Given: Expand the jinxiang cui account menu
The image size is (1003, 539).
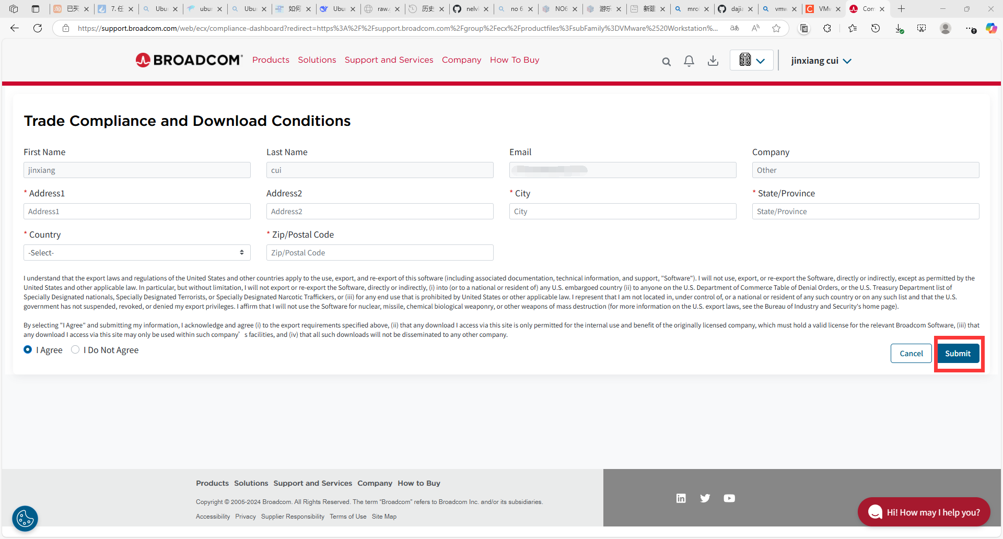Looking at the screenshot, I should tap(821, 61).
